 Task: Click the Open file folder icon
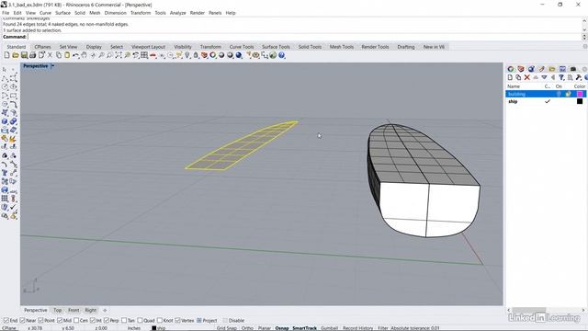click(x=16, y=55)
